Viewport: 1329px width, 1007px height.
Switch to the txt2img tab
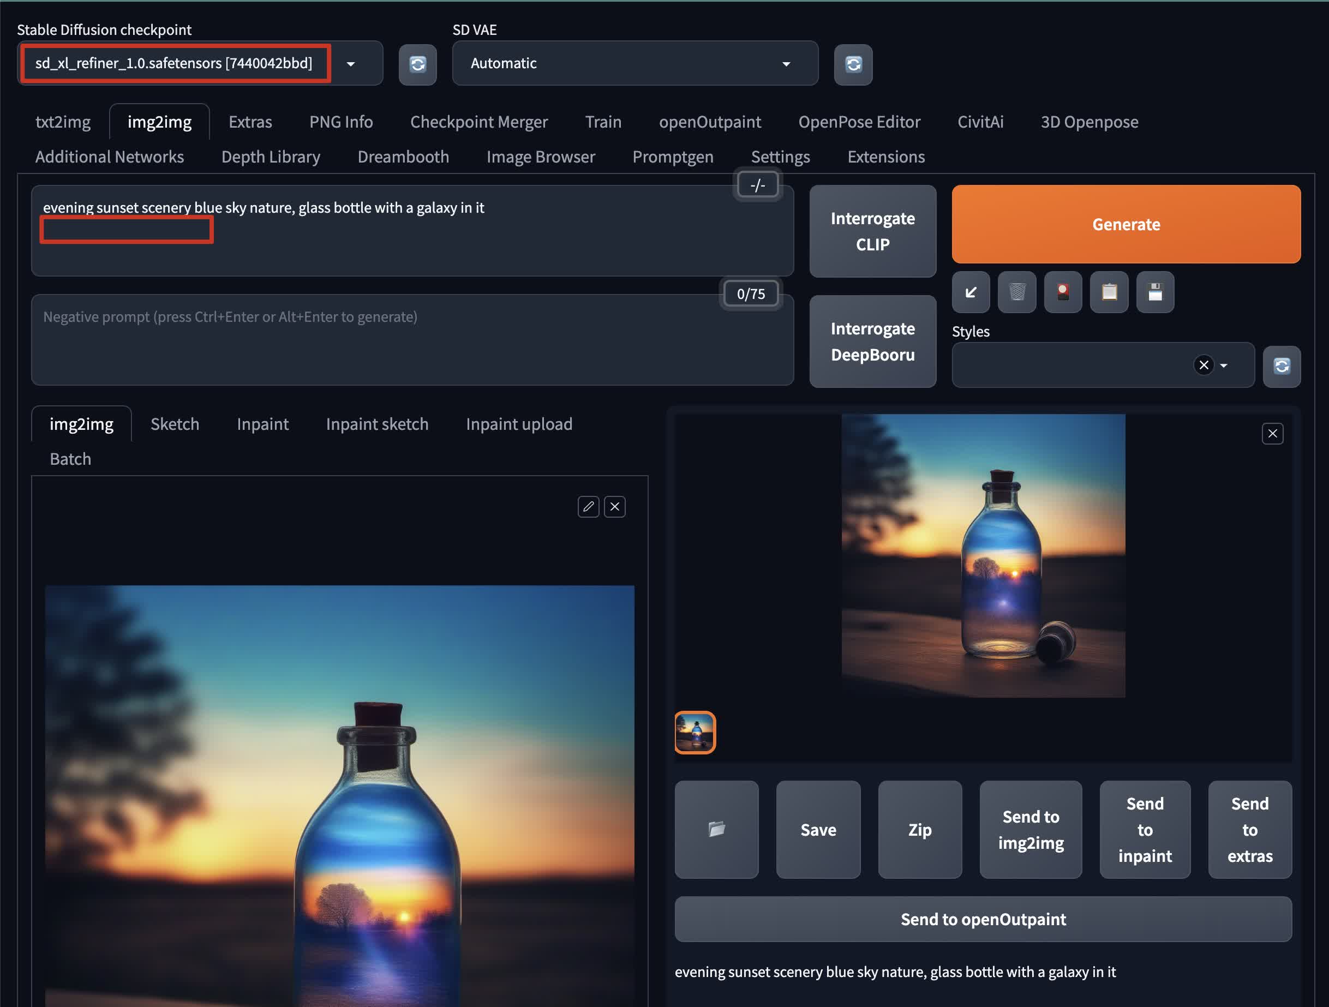63,122
